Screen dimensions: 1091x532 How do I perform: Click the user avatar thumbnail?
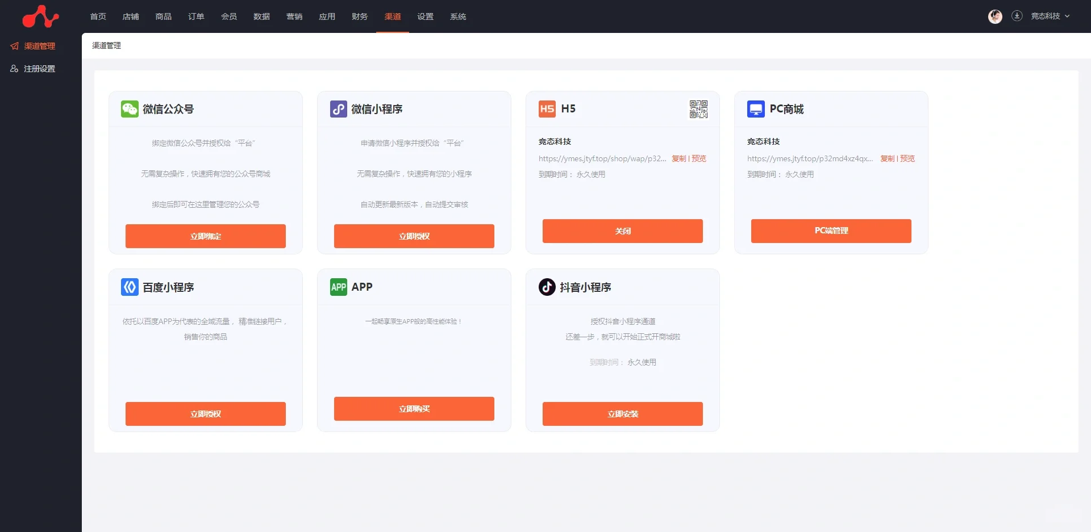click(x=995, y=16)
